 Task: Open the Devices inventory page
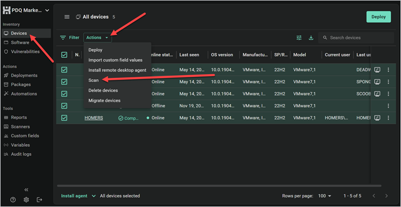(x=26, y=33)
